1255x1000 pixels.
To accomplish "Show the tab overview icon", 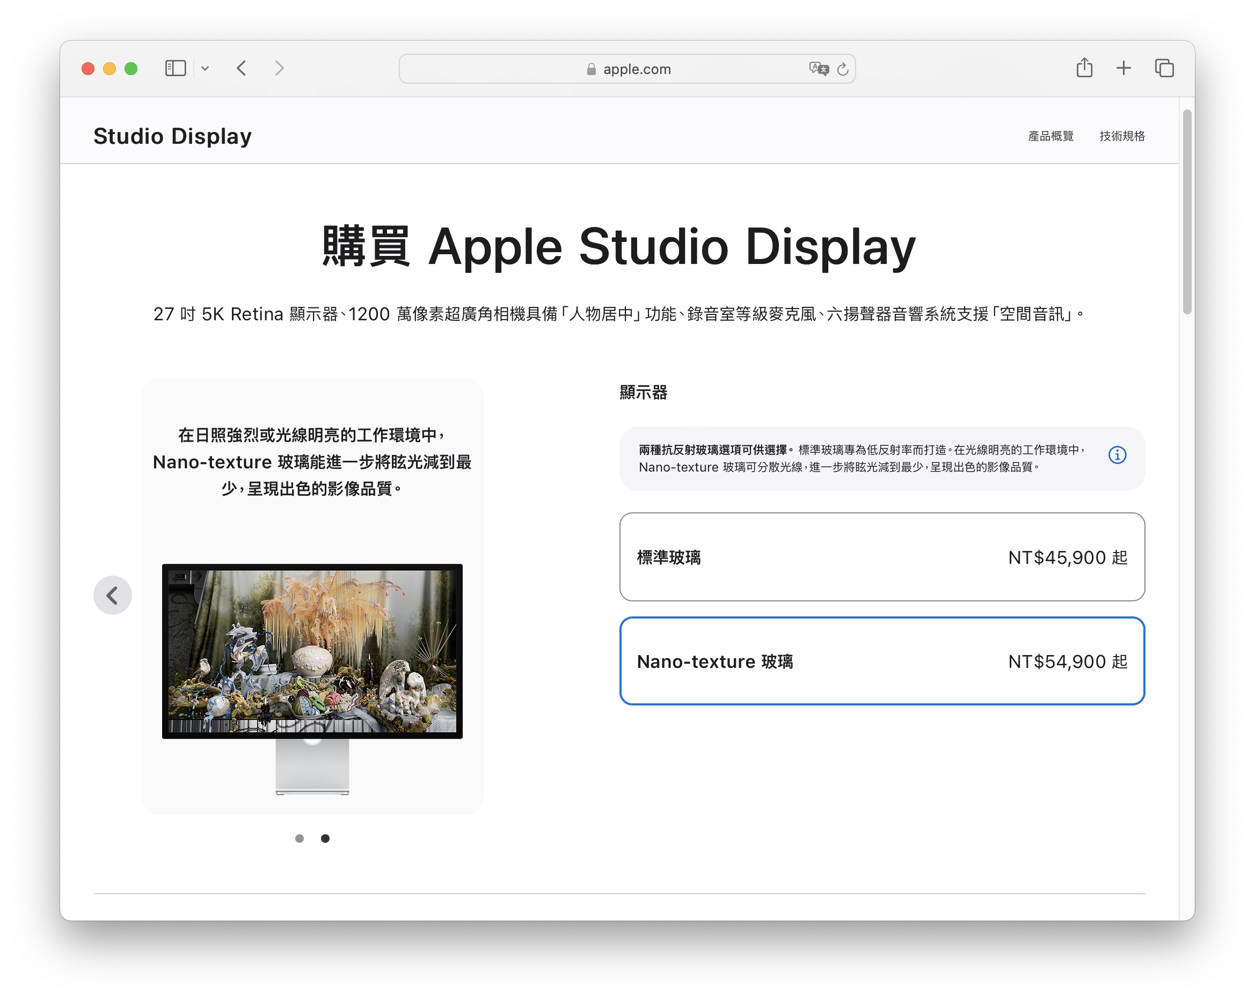I will click(x=1164, y=69).
